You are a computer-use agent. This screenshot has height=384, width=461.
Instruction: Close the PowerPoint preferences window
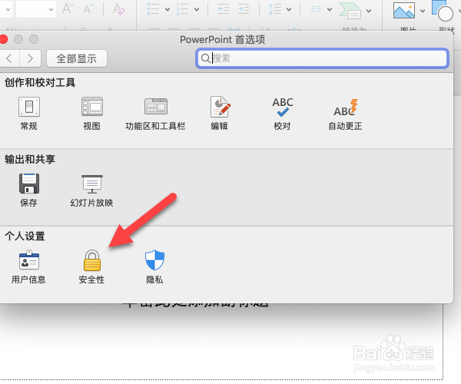(4, 39)
